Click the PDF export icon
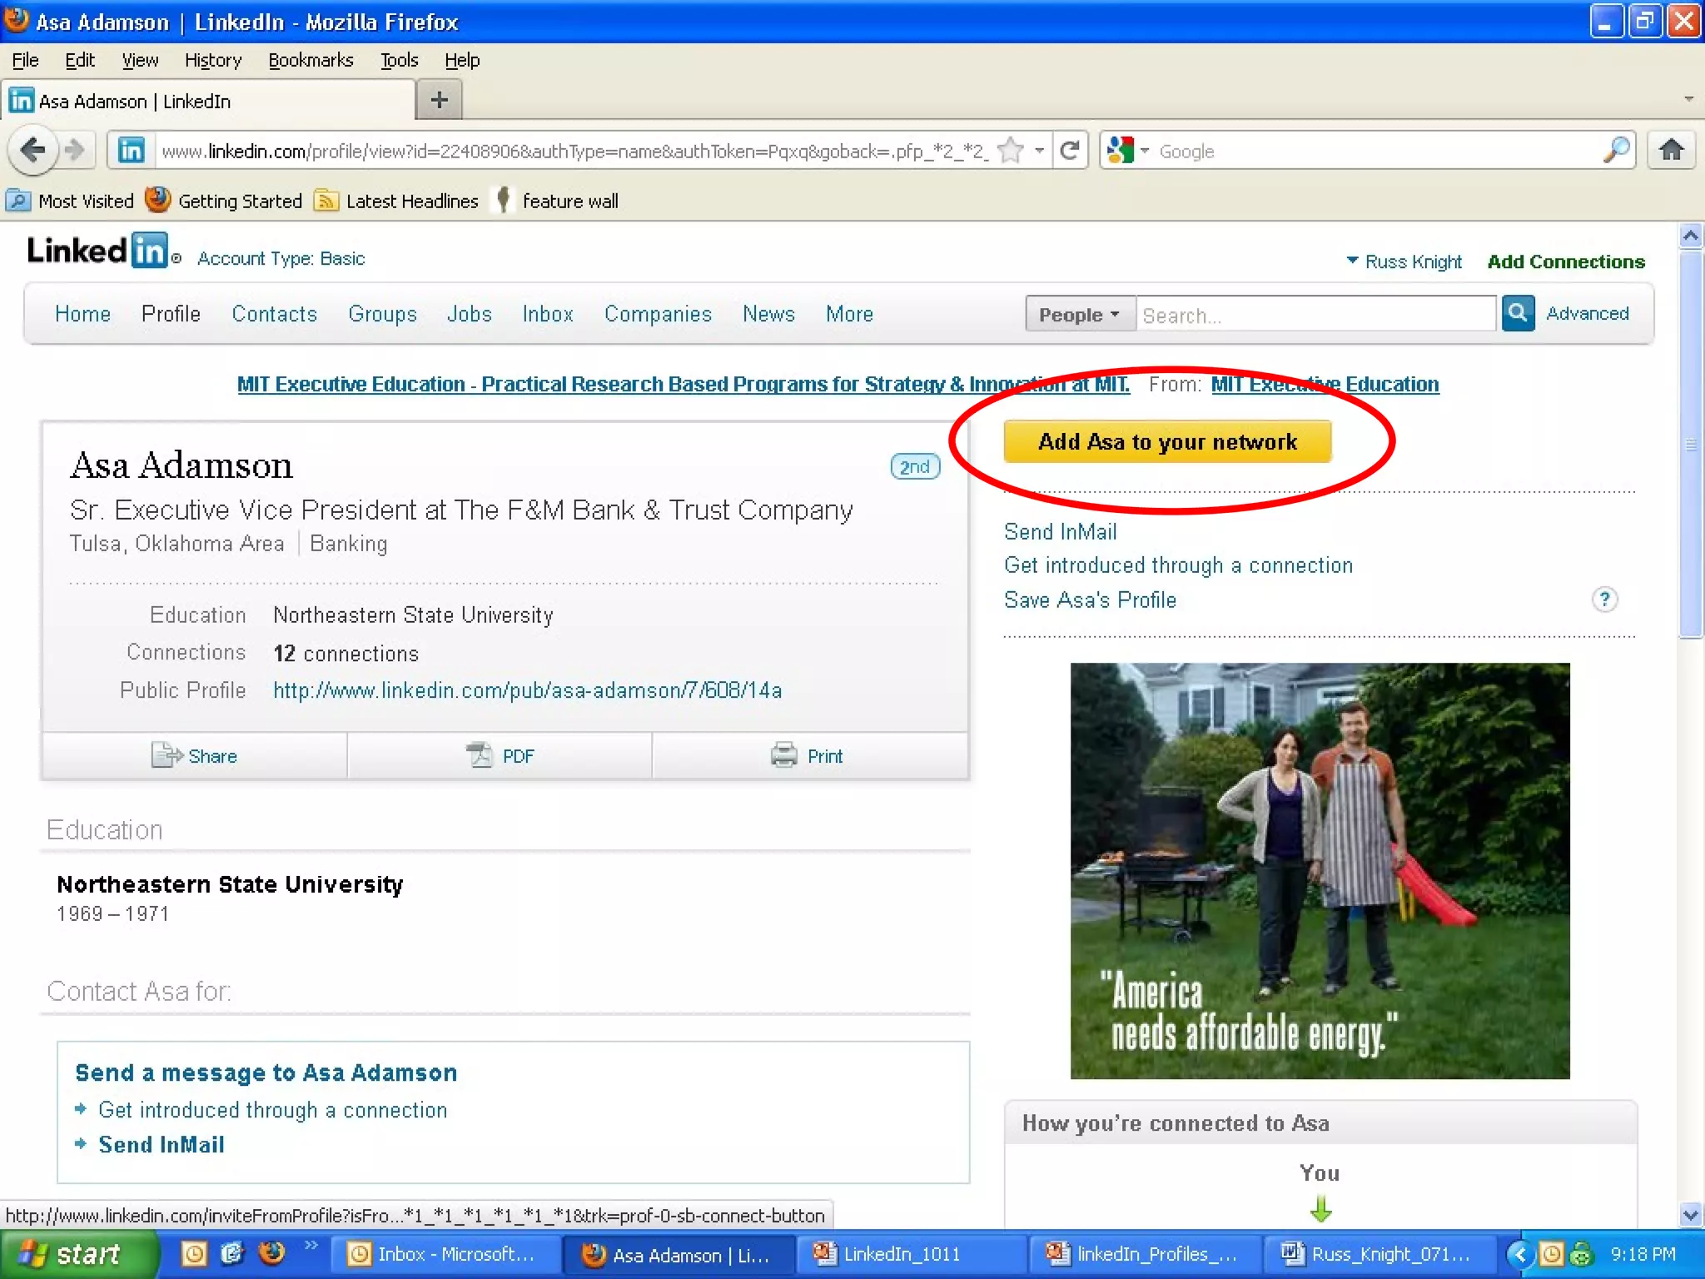Image resolution: width=1705 pixels, height=1279 pixels. [x=480, y=755]
